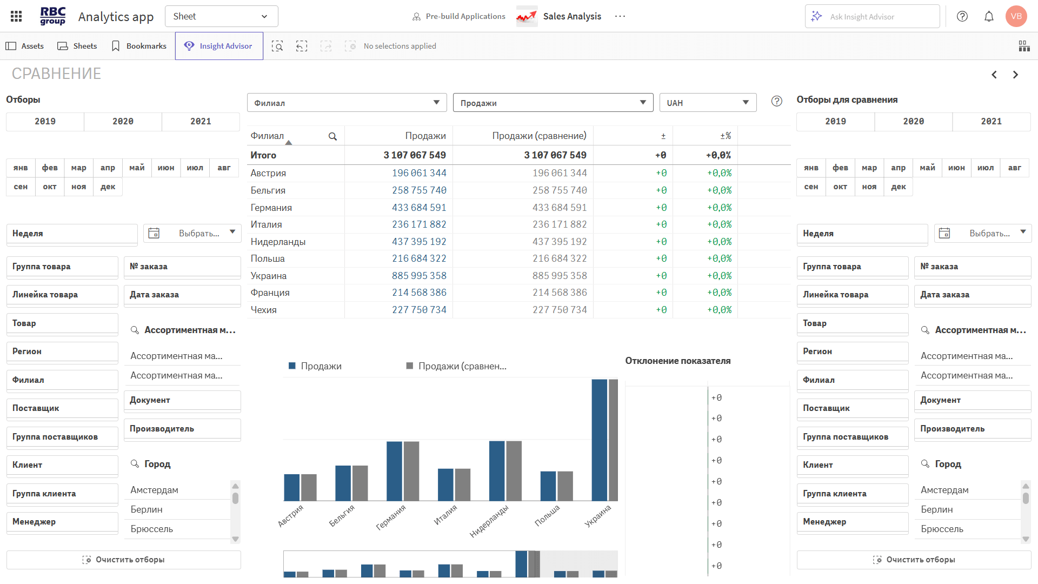Click the more options ellipsis menu
This screenshot has height=584, width=1038.
click(x=620, y=16)
